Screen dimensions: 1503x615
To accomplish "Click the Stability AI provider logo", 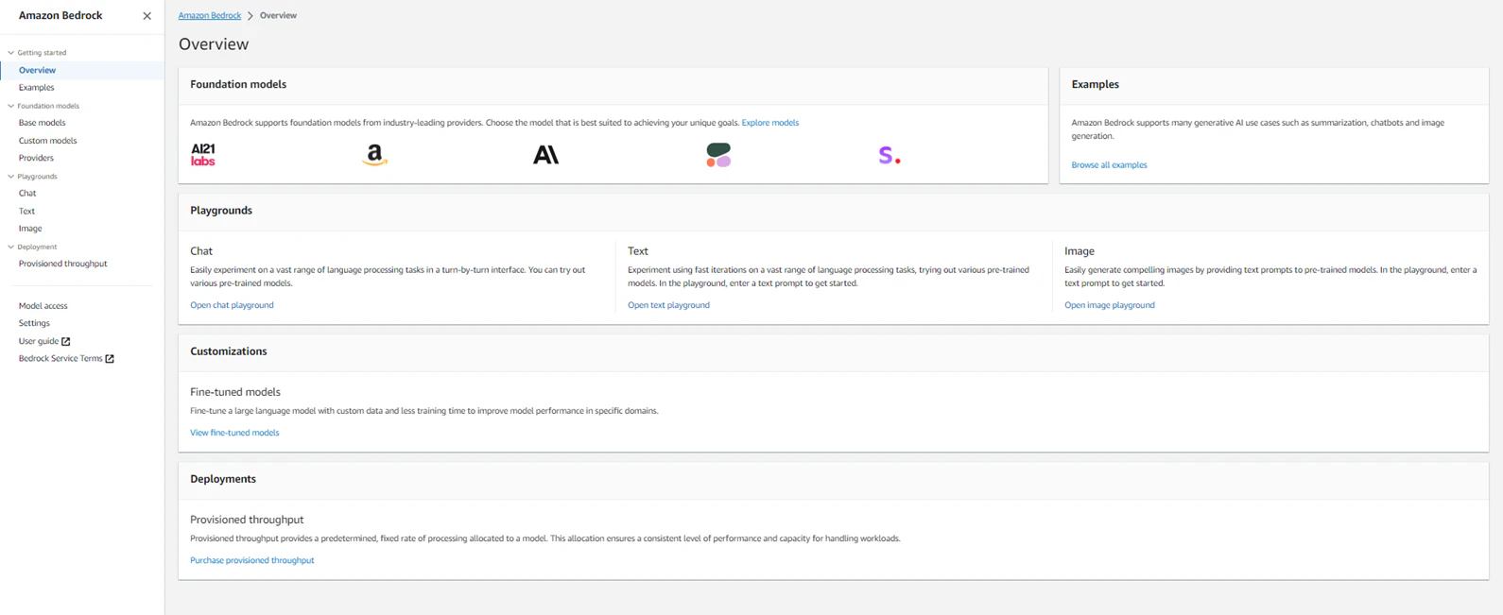I will tap(890, 156).
